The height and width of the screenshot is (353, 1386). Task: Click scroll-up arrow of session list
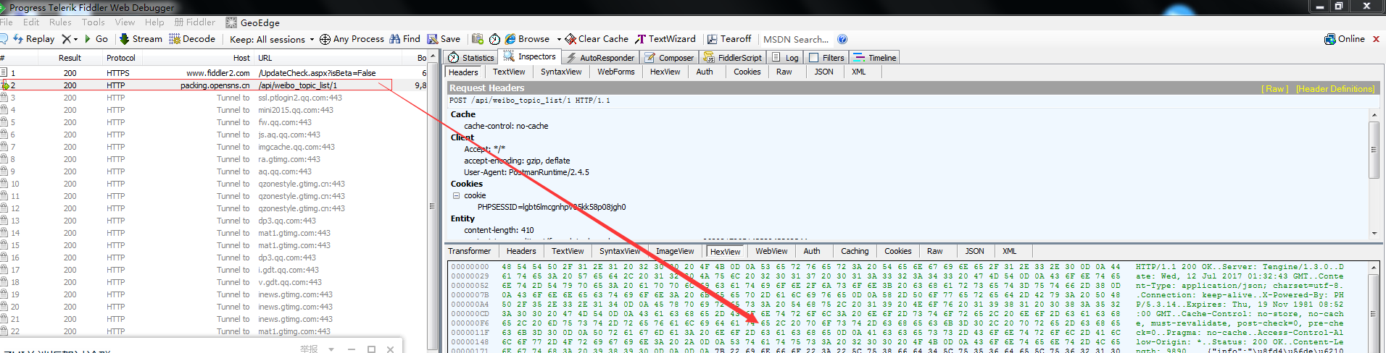433,56
